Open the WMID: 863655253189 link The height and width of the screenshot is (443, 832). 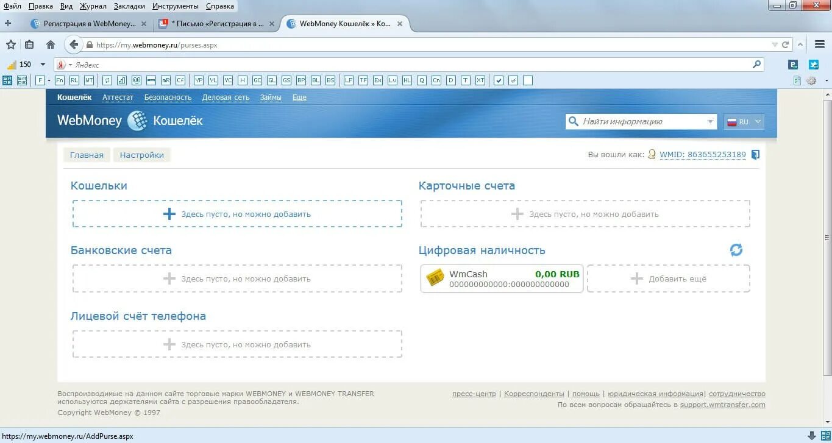point(703,155)
